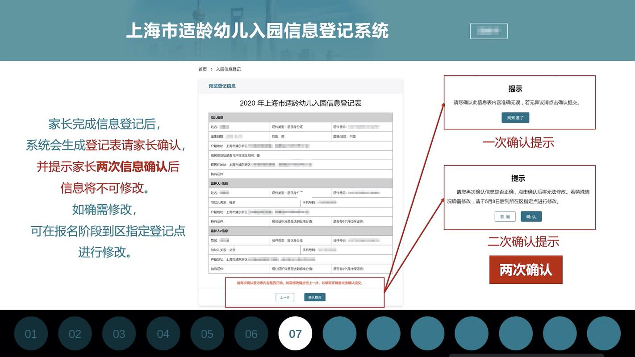Click the 上一步 back button
The image size is (635, 357).
tap(284, 296)
